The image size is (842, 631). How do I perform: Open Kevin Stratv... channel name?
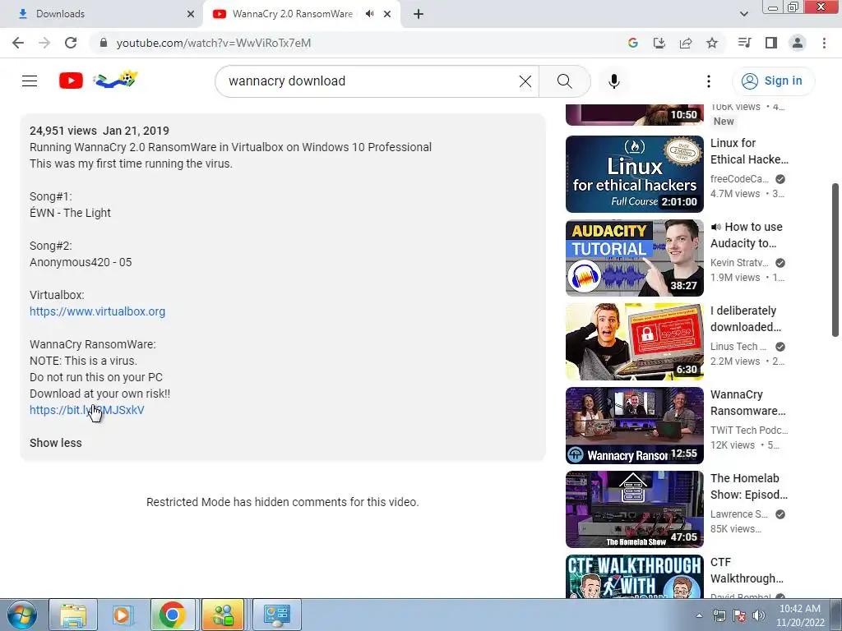(739, 262)
